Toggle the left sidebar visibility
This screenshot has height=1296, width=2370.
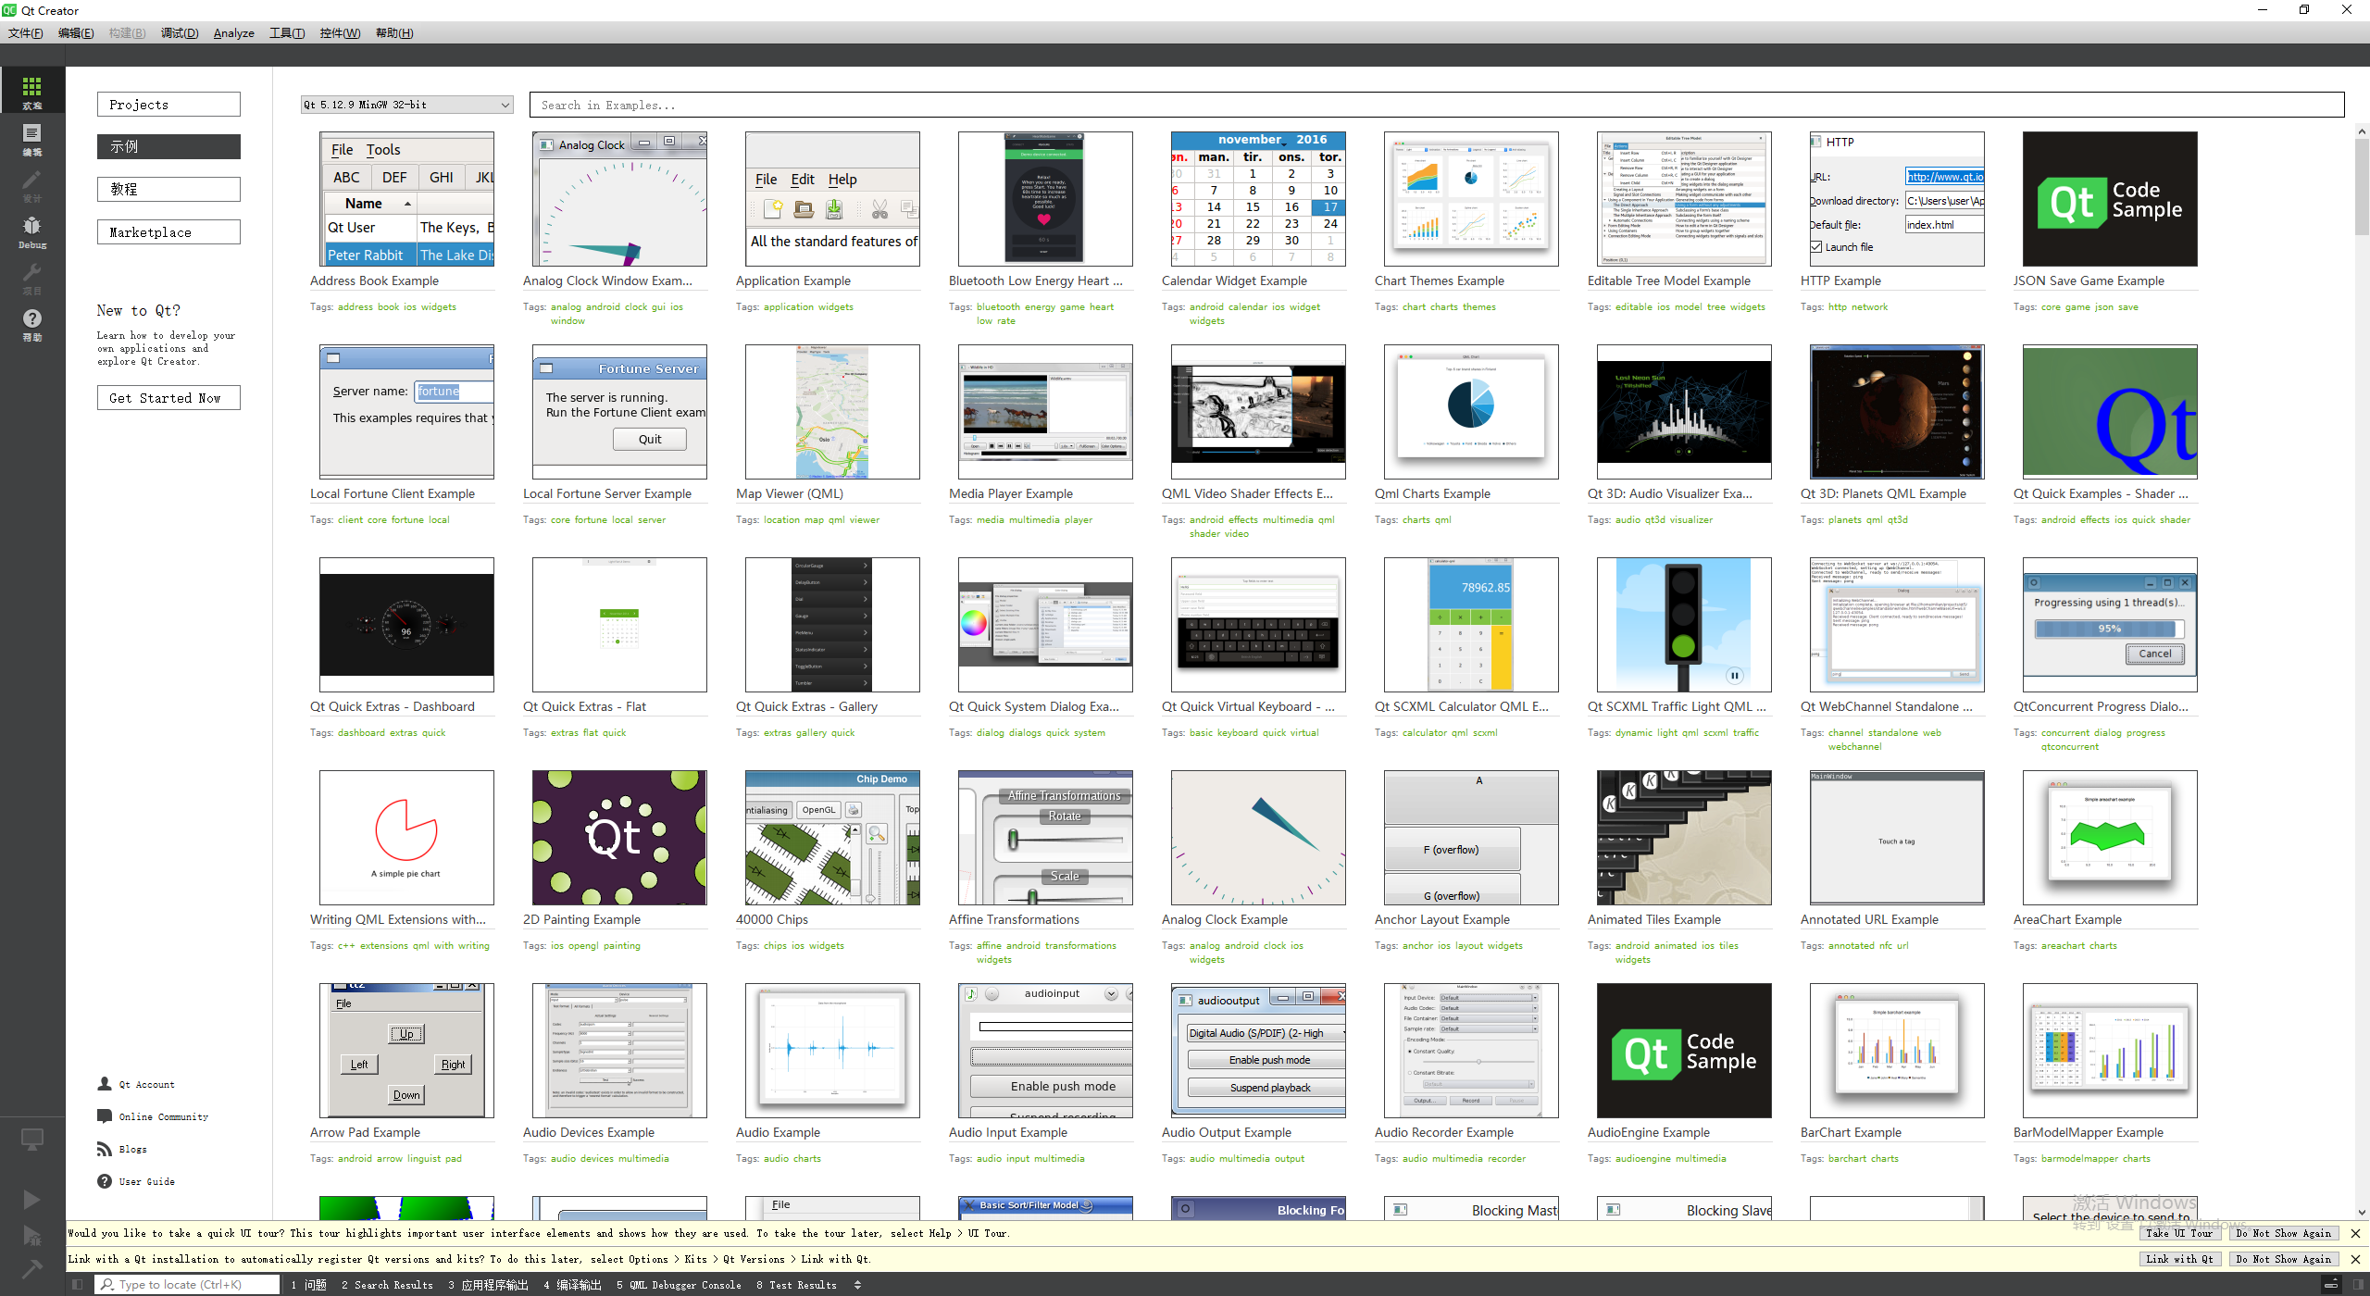[x=78, y=1285]
